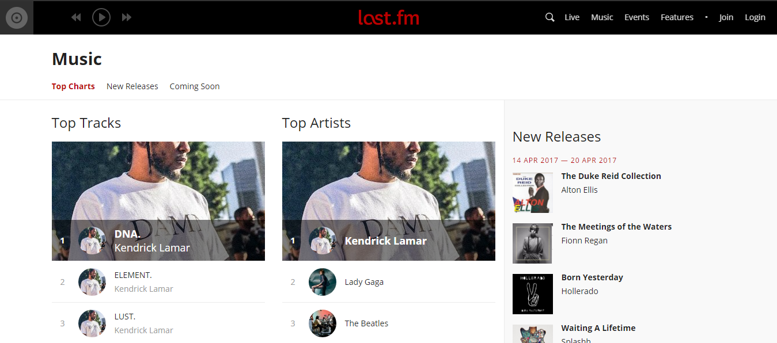Image resolution: width=777 pixels, height=343 pixels.
Task: Open The Beatles artist avatar
Action: [323, 323]
